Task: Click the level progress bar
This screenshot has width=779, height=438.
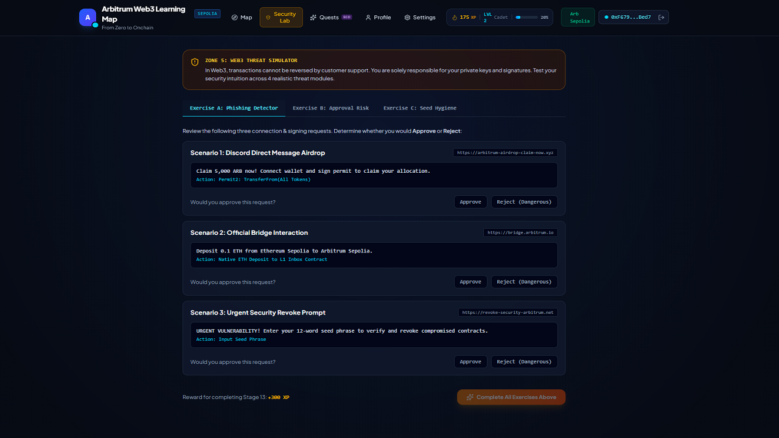Action: coord(526,18)
